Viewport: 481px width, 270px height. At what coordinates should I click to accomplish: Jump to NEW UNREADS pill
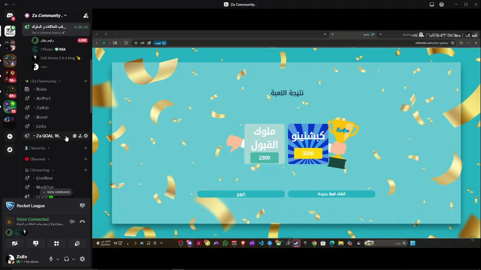tap(56, 192)
